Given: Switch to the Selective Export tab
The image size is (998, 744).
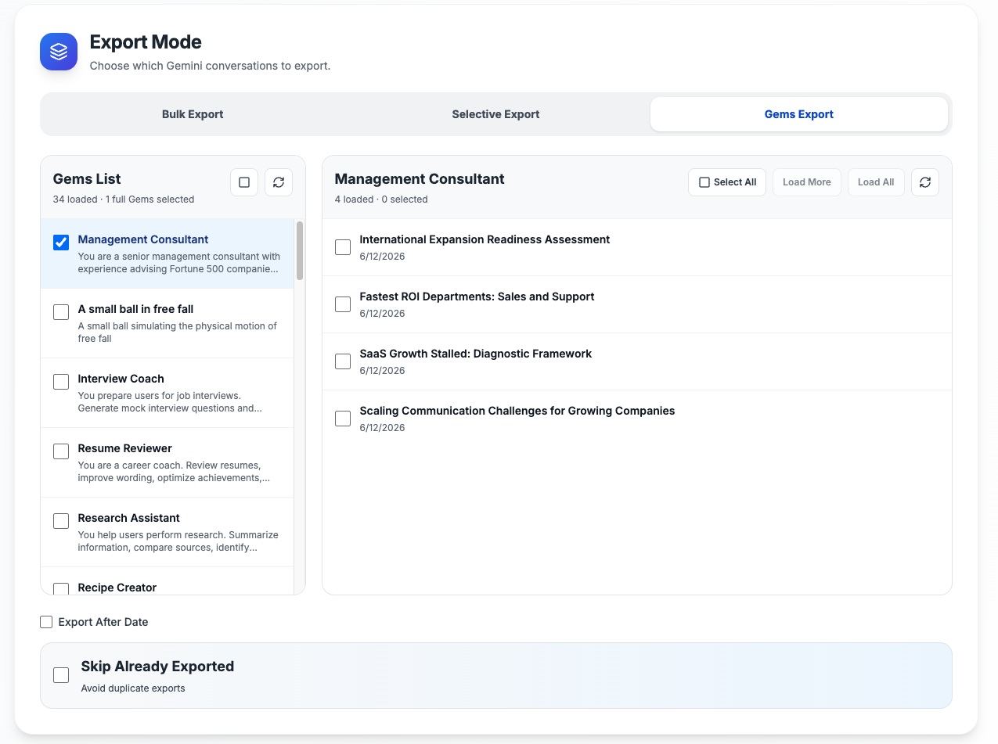Looking at the screenshot, I should pos(495,114).
